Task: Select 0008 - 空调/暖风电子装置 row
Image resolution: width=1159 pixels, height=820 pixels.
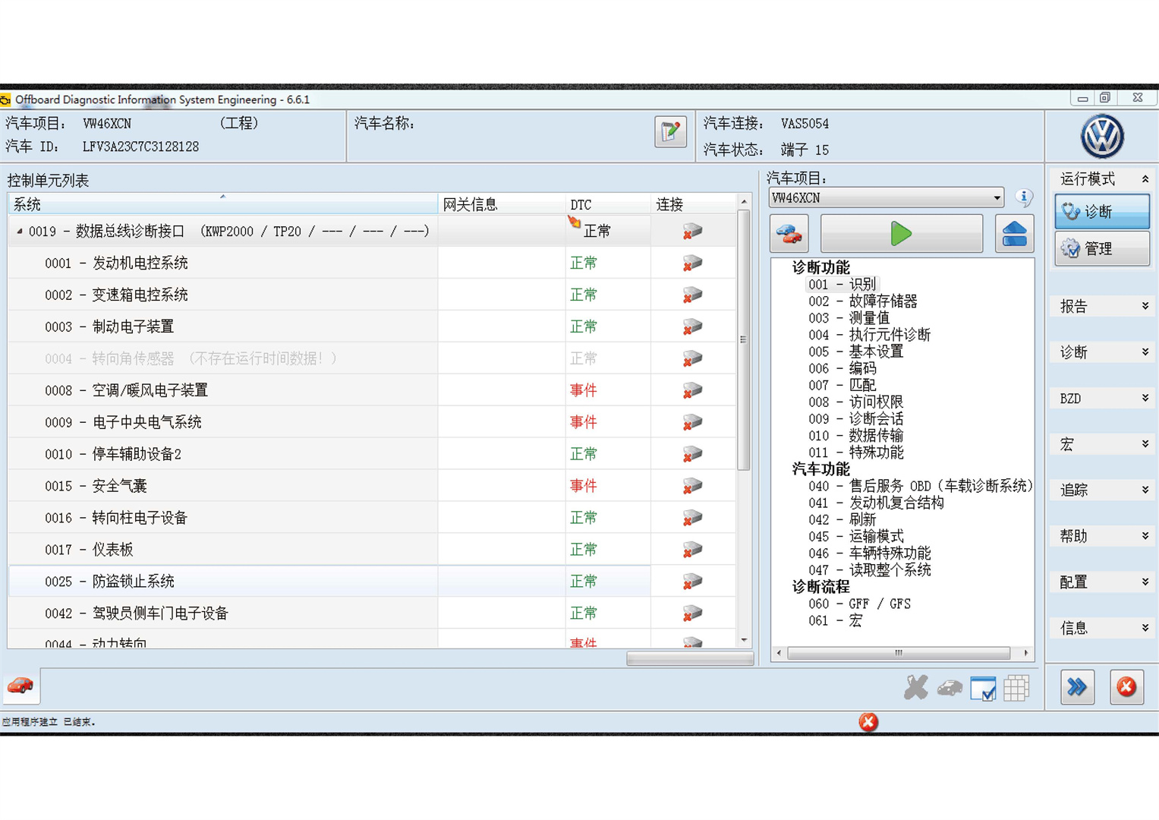Action: click(372, 391)
